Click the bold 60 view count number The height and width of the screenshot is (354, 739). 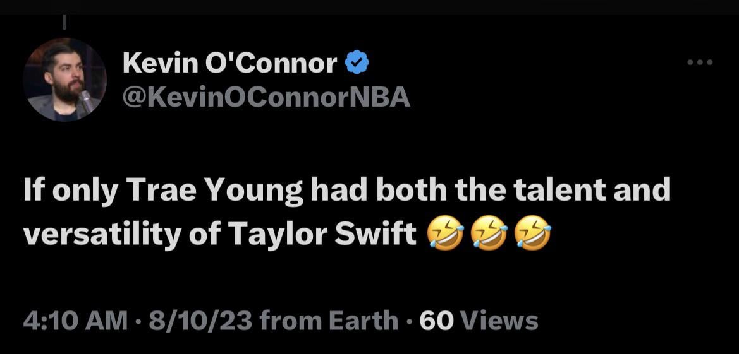(436, 321)
